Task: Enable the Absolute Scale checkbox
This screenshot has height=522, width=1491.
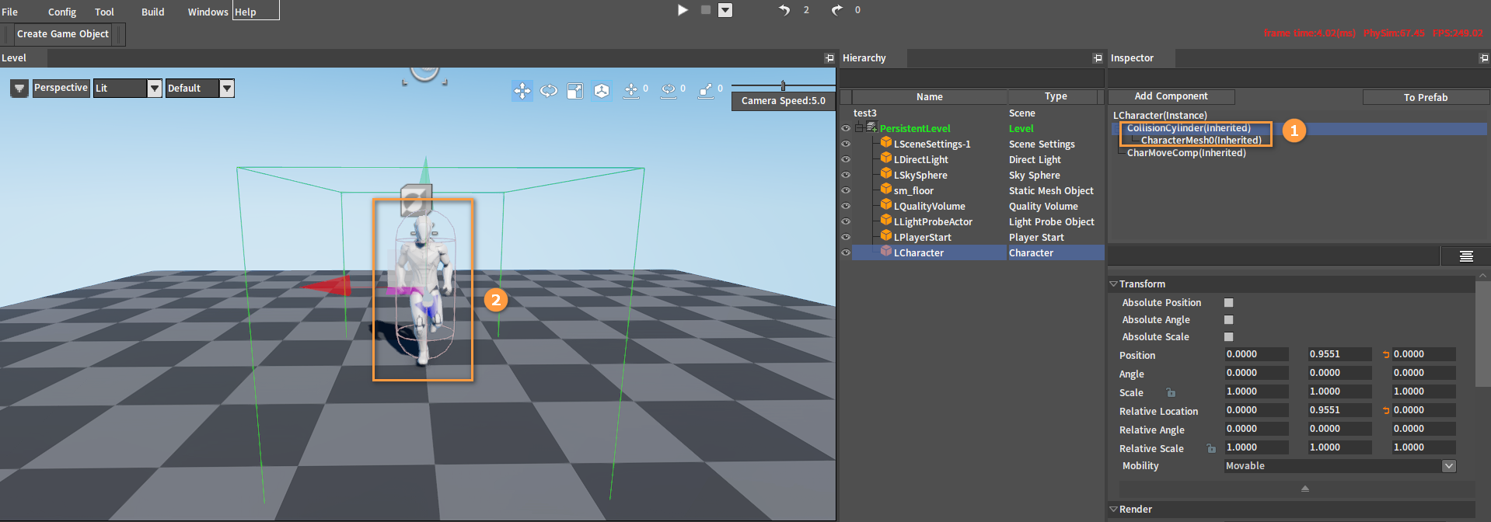Action: click(1229, 337)
